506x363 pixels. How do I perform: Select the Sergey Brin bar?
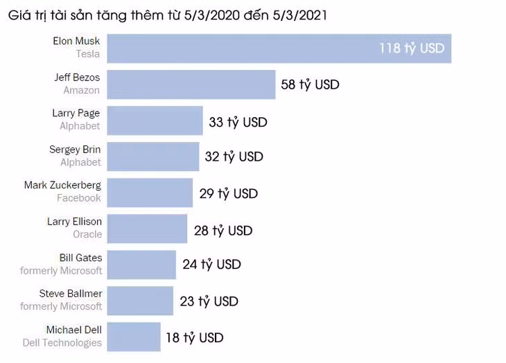(153, 157)
